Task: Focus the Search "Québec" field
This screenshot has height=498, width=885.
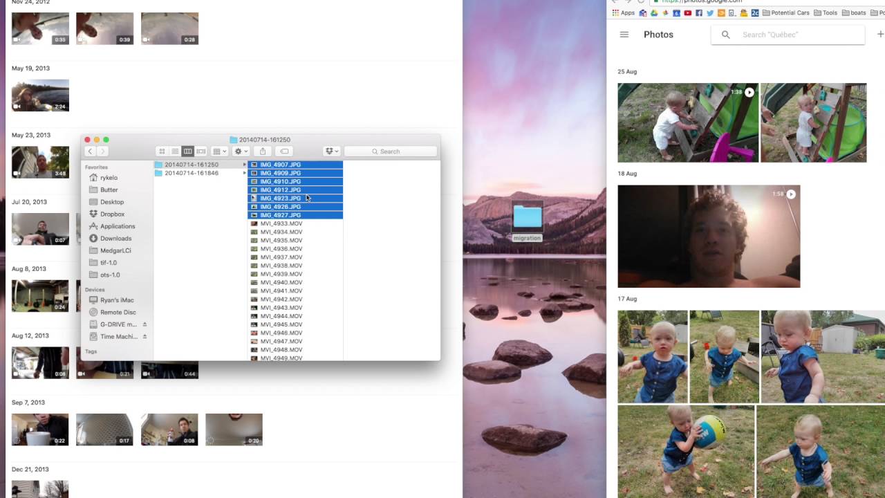Action: point(788,35)
